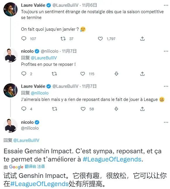Open more options on Laure's first tweet
This screenshot has width=170, height=189.
click(x=166, y=5)
